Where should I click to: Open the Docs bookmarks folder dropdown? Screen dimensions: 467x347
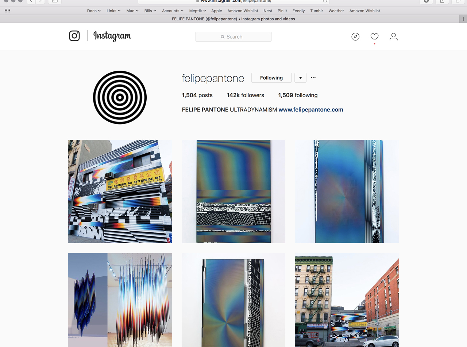pyautogui.click(x=93, y=11)
